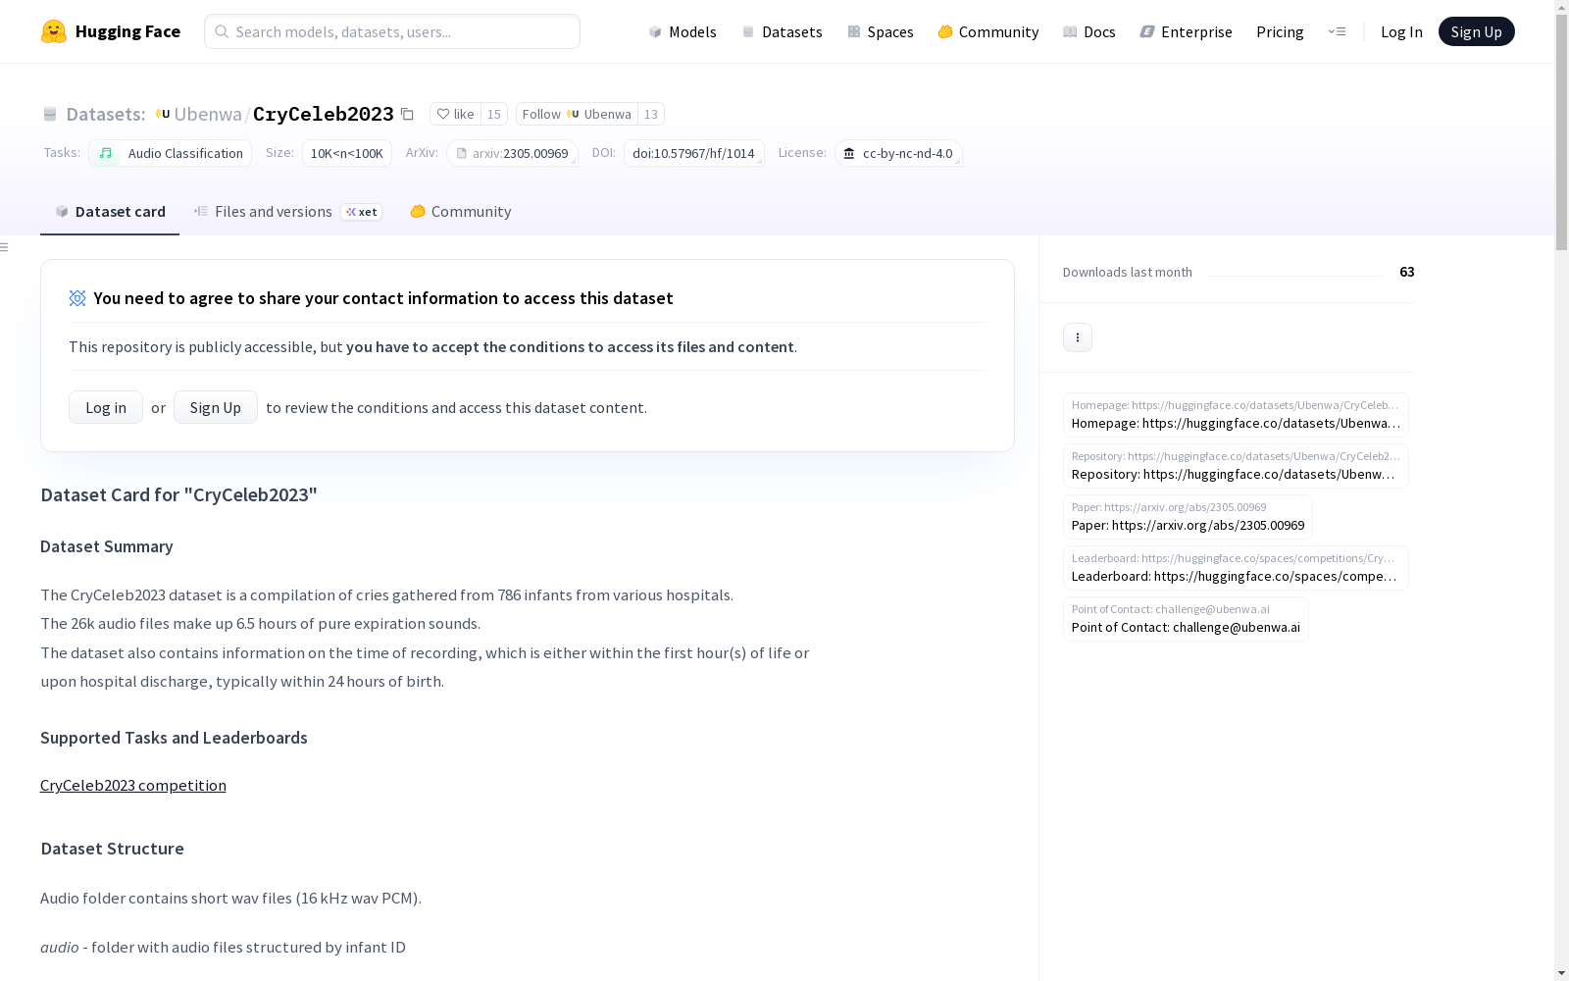Image resolution: width=1569 pixels, height=981 pixels.
Task: Click the like count 15
Action: pyautogui.click(x=494, y=114)
